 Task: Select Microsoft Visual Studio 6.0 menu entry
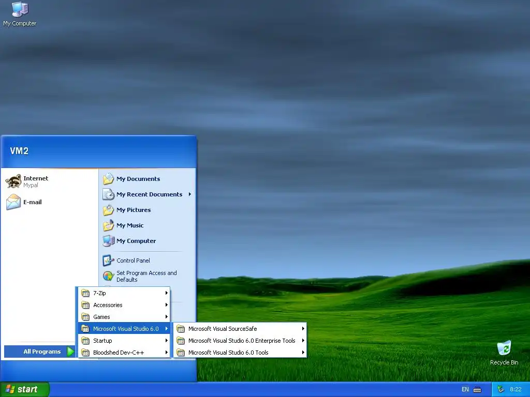(x=124, y=328)
